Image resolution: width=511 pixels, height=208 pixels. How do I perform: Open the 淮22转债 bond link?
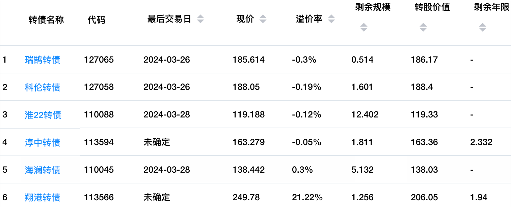(43, 115)
